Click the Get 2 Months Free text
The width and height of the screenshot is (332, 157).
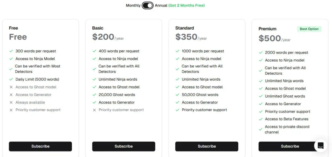tap(186, 6)
